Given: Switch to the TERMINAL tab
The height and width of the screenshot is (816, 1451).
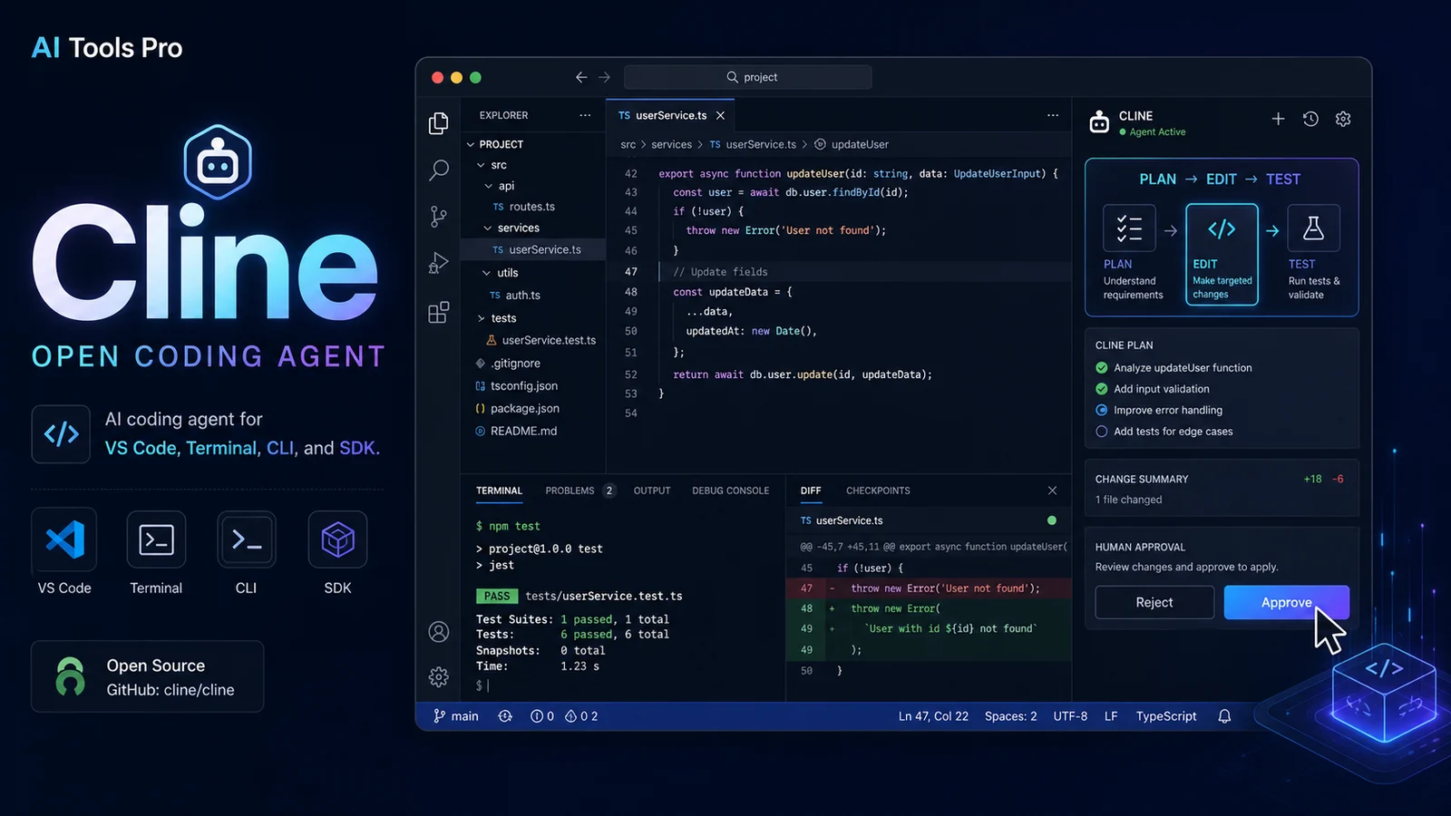Looking at the screenshot, I should pos(499,491).
